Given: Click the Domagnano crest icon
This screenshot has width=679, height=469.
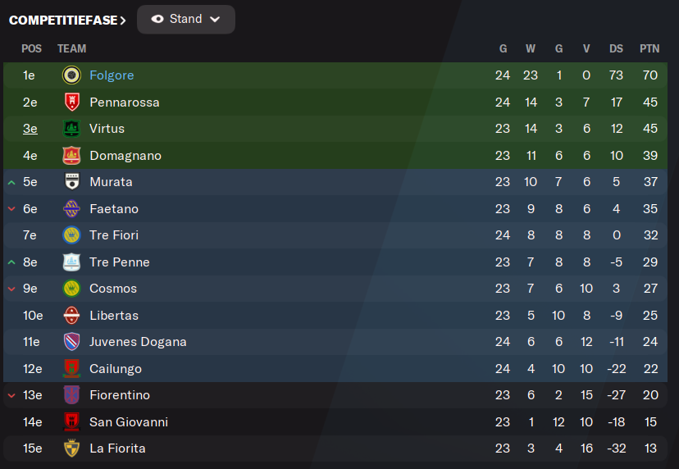Looking at the screenshot, I should pos(71,156).
